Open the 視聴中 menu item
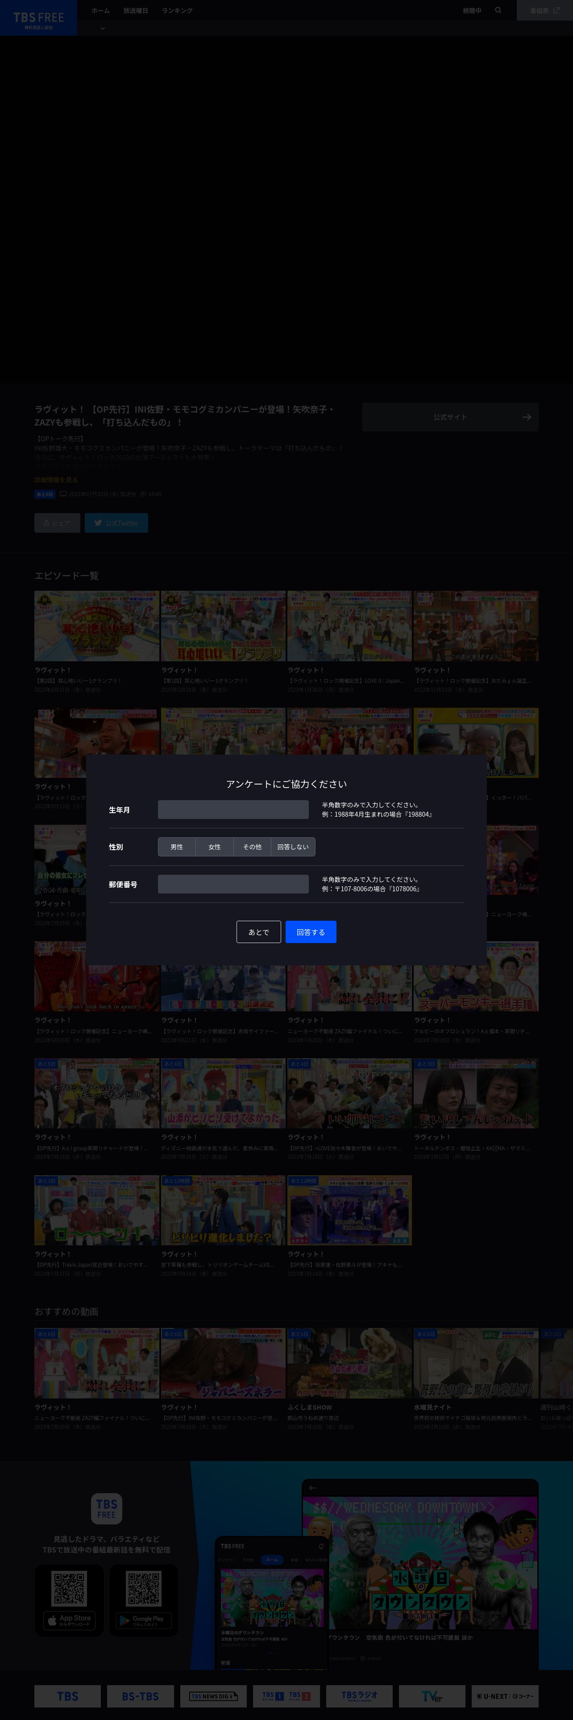 click(x=472, y=11)
